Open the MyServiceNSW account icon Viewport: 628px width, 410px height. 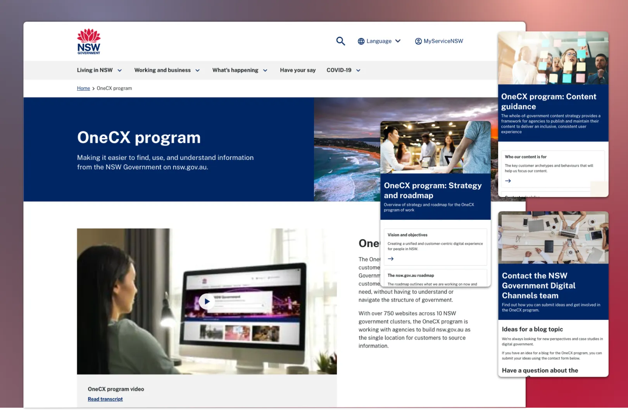click(x=418, y=41)
